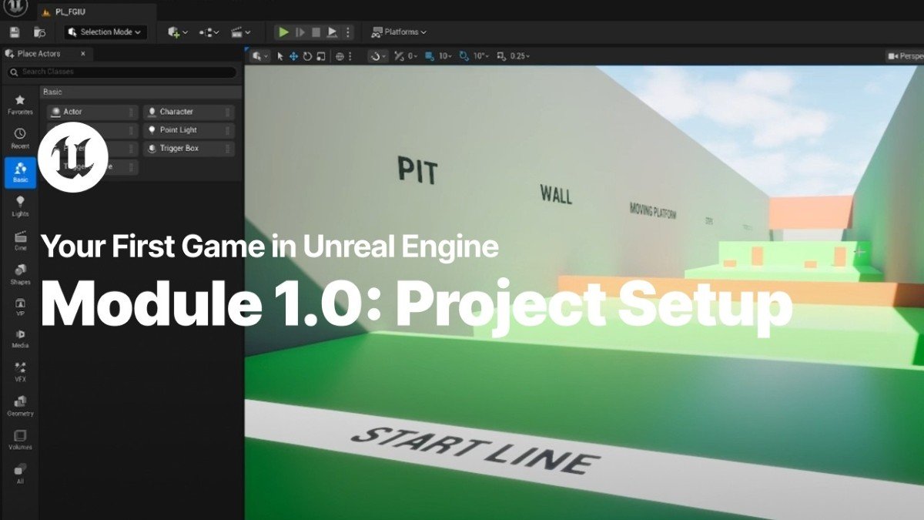
Task: Close the Place Actors panel tab
Action: point(83,54)
